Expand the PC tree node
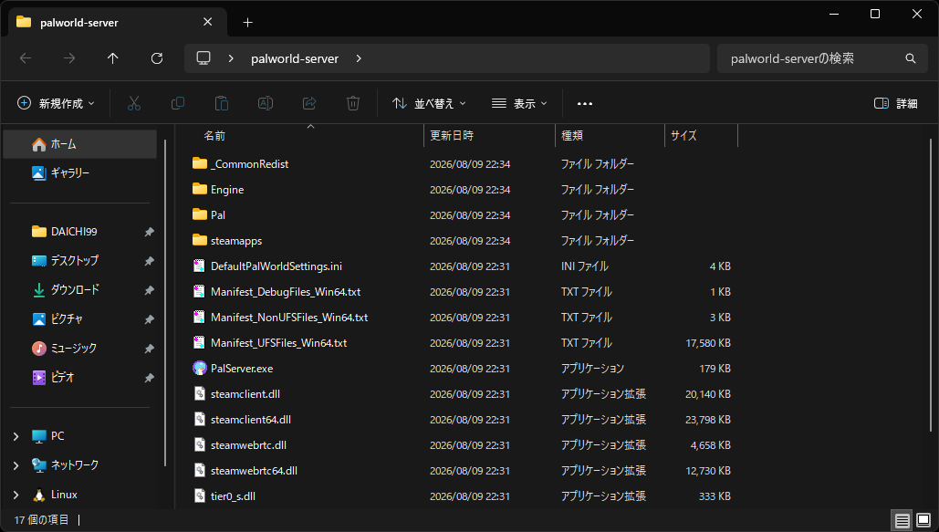Screen dimensions: 939x532 point(16,436)
